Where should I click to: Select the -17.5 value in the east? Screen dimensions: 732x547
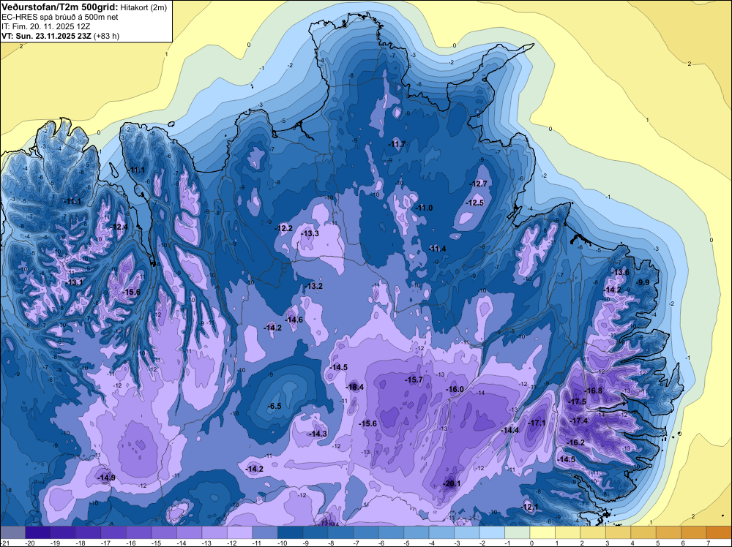pyautogui.click(x=578, y=401)
